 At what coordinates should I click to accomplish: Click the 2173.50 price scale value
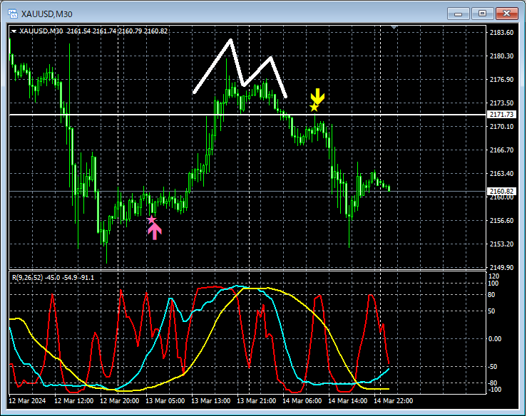(x=501, y=103)
